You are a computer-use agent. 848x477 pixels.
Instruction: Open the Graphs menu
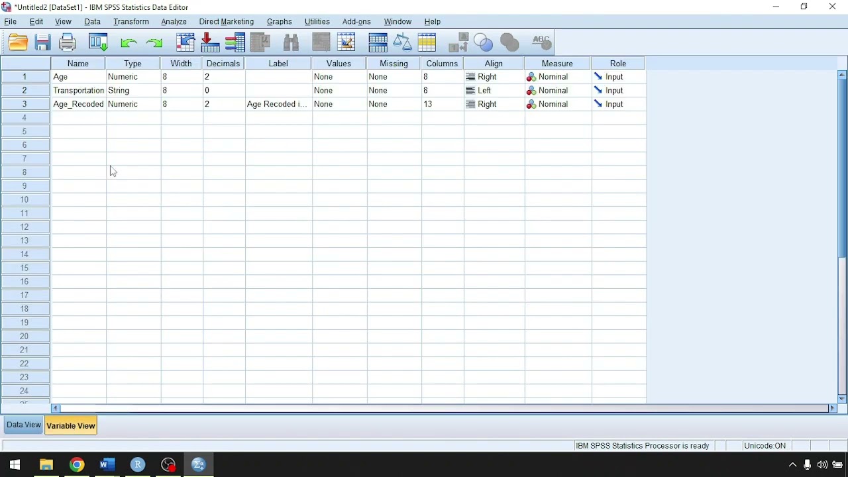(280, 22)
